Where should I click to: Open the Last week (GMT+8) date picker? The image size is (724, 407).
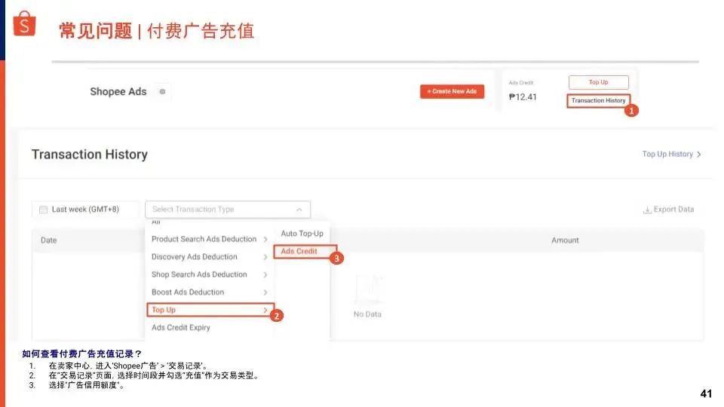[85, 210]
